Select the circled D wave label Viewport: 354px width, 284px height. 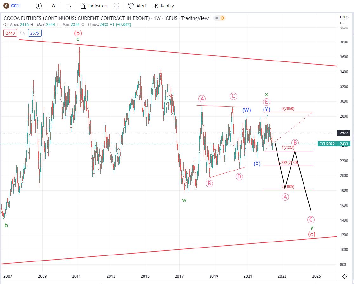point(239,177)
